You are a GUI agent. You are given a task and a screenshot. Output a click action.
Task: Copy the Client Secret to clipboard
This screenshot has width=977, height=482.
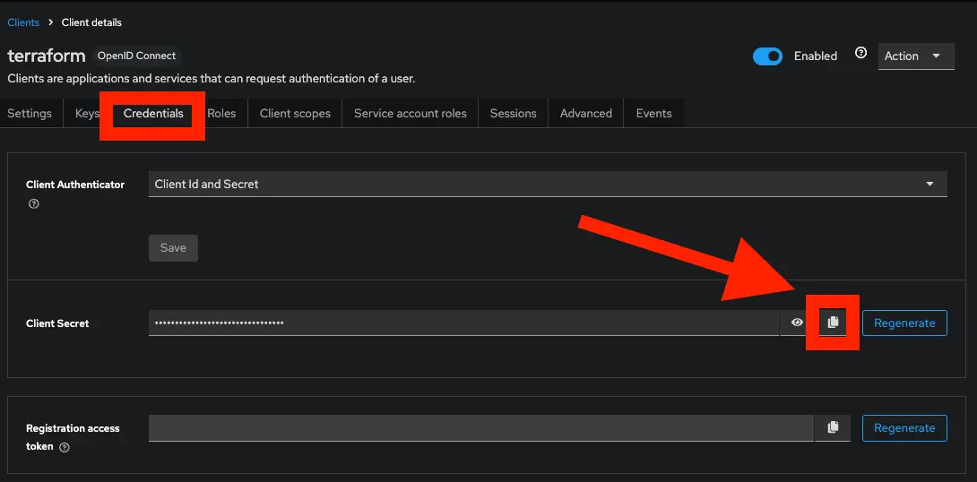[833, 323]
